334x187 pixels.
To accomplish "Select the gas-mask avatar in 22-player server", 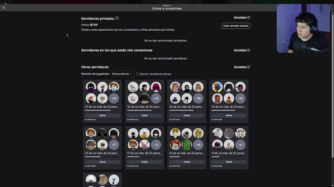I will 102,133.
